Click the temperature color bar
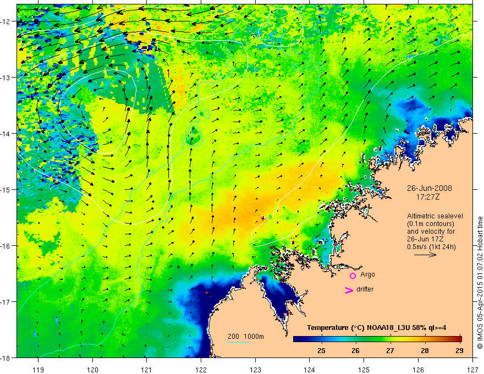This screenshot has height=374, width=484. click(x=377, y=339)
